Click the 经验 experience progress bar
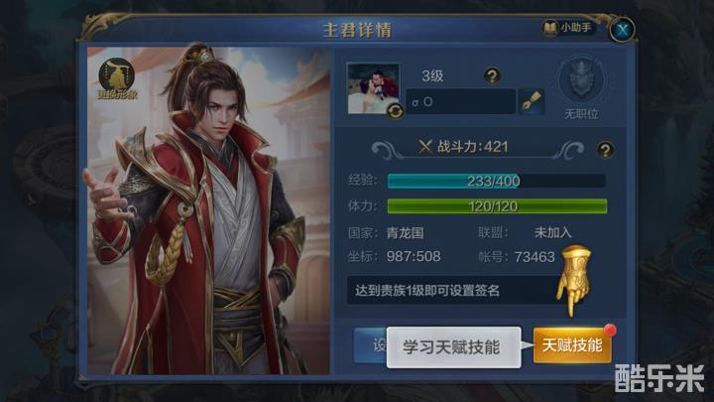 tap(497, 181)
